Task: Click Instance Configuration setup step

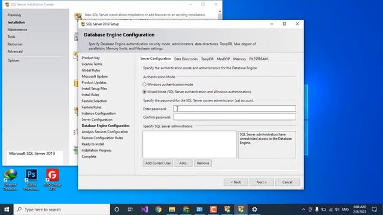Action: [99, 113]
